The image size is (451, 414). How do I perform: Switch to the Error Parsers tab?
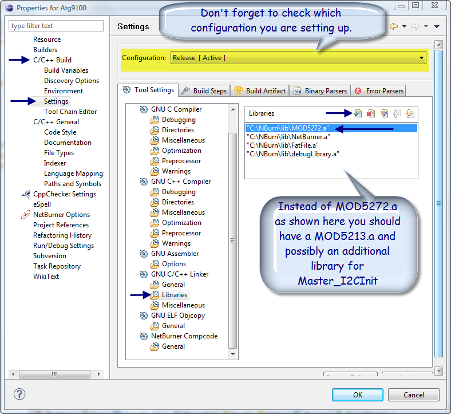coord(378,91)
